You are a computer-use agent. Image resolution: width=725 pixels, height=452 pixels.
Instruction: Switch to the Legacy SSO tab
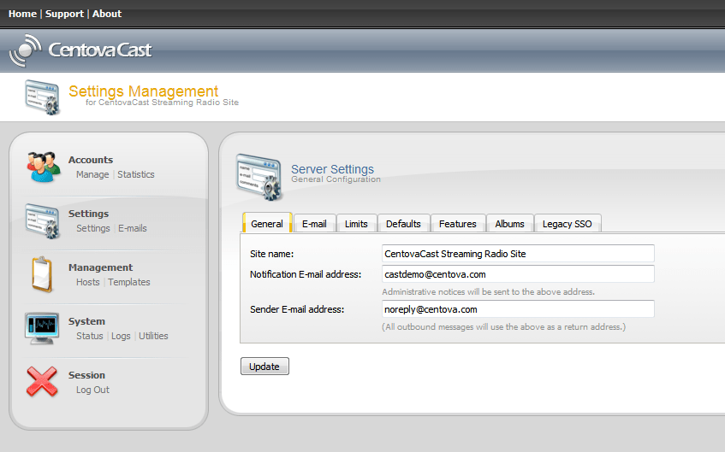[567, 224]
